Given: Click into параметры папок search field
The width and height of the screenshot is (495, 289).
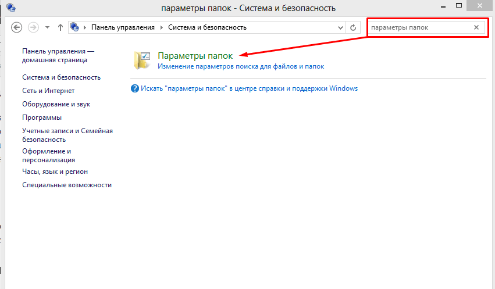Looking at the screenshot, I should (419, 27).
